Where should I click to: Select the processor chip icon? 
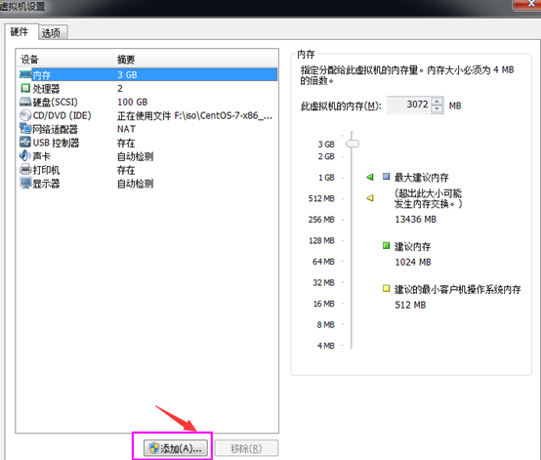point(25,88)
